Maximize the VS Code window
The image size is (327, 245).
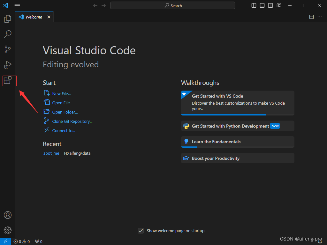click(x=305, y=6)
